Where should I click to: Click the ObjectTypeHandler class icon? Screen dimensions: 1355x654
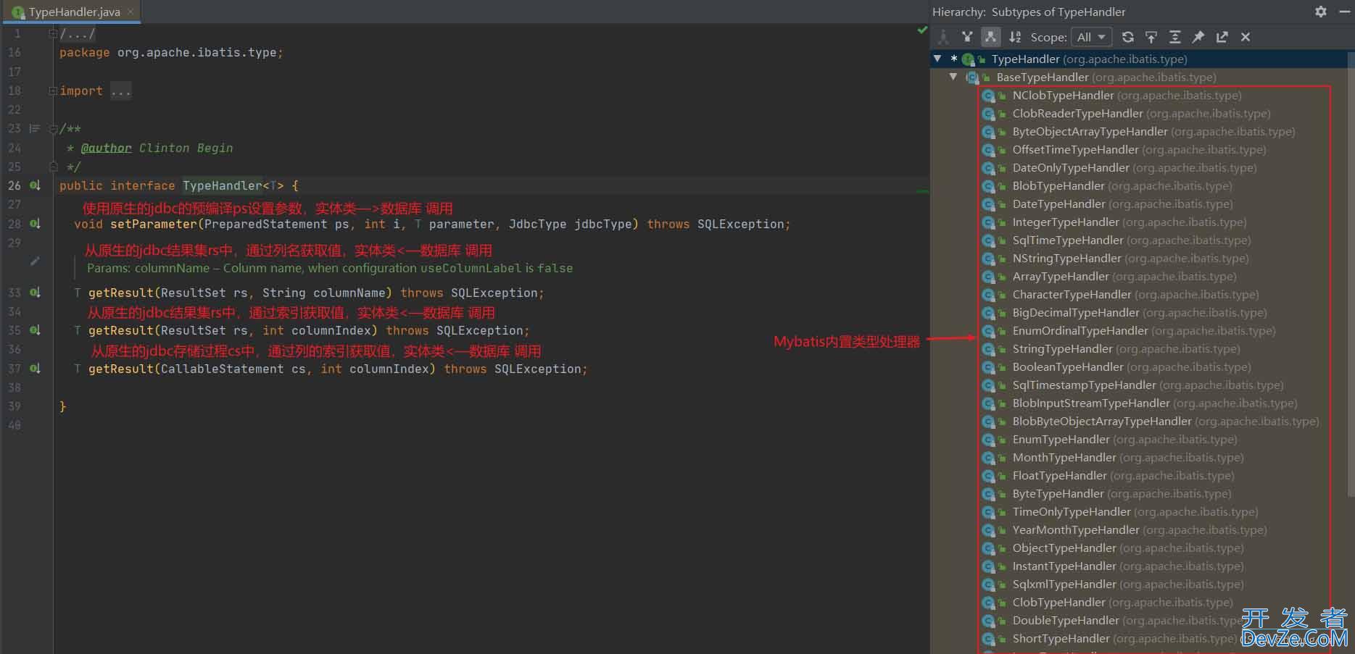pyautogui.click(x=988, y=548)
